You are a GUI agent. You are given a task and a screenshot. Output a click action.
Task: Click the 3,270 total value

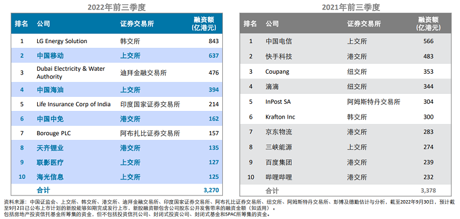click(211, 190)
